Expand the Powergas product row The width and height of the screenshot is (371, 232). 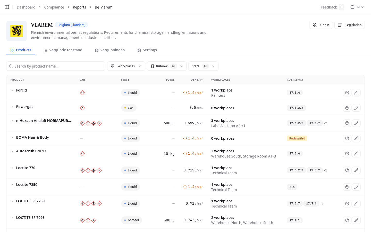pyautogui.click(x=12, y=107)
